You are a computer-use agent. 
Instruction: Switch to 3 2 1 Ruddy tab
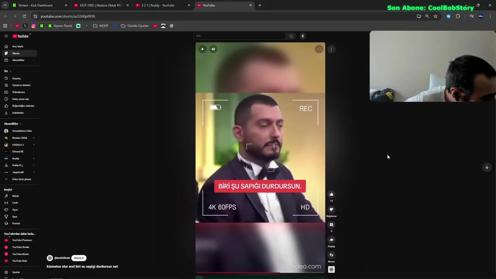pos(163,5)
